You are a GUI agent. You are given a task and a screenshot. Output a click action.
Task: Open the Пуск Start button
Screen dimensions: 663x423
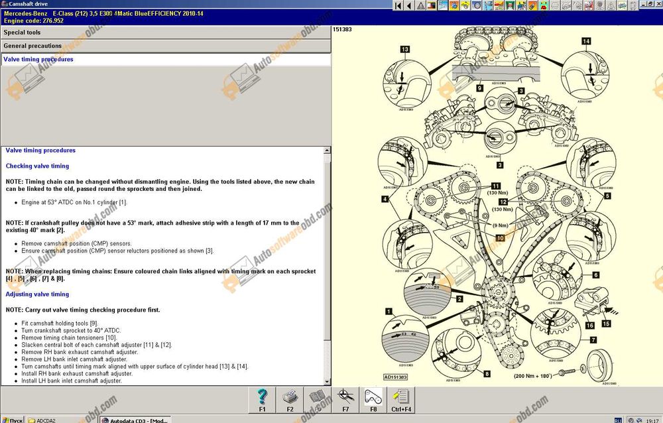[12, 420]
